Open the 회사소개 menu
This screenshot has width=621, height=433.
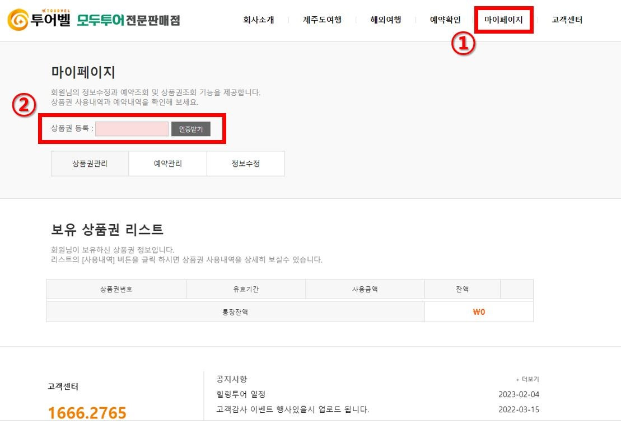(259, 20)
